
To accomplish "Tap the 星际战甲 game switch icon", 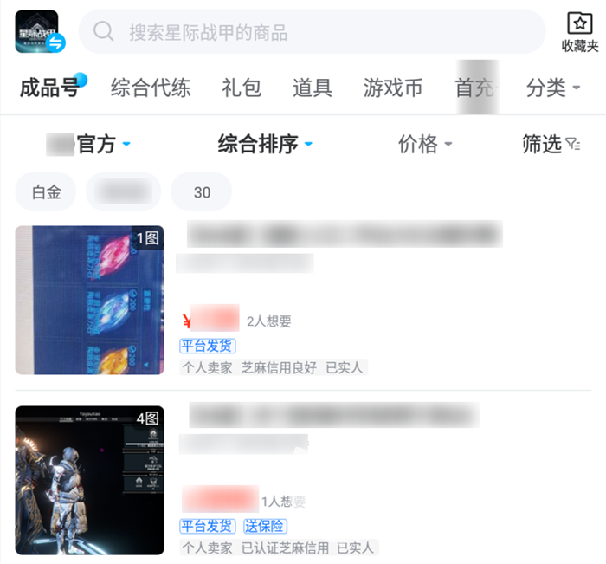I will pos(40,32).
